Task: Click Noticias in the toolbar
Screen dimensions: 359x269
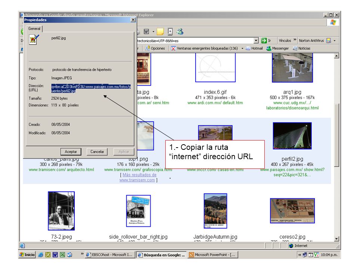Action: click(301, 48)
